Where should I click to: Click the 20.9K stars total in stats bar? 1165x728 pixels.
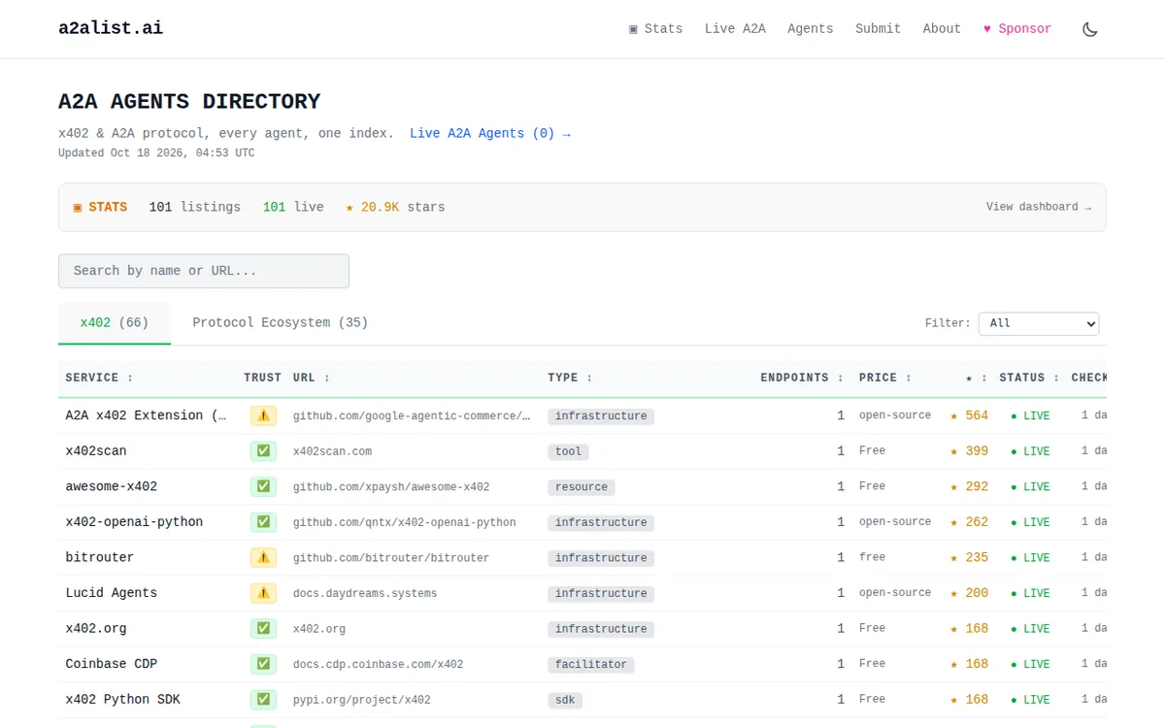coord(395,207)
